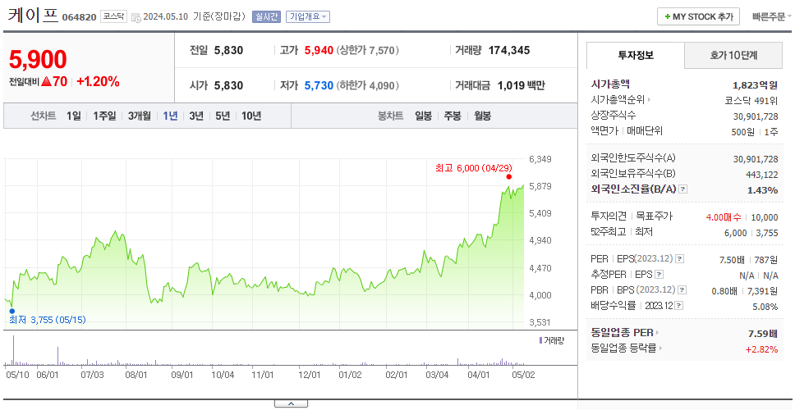This screenshot has width=795, height=410.
Task: Switch to the 호가10단계 tab
Action: pyautogui.click(x=733, y=55)
